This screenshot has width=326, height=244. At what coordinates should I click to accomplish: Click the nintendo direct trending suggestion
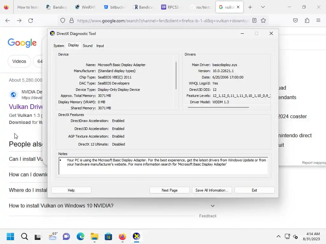tap(295, 135)
